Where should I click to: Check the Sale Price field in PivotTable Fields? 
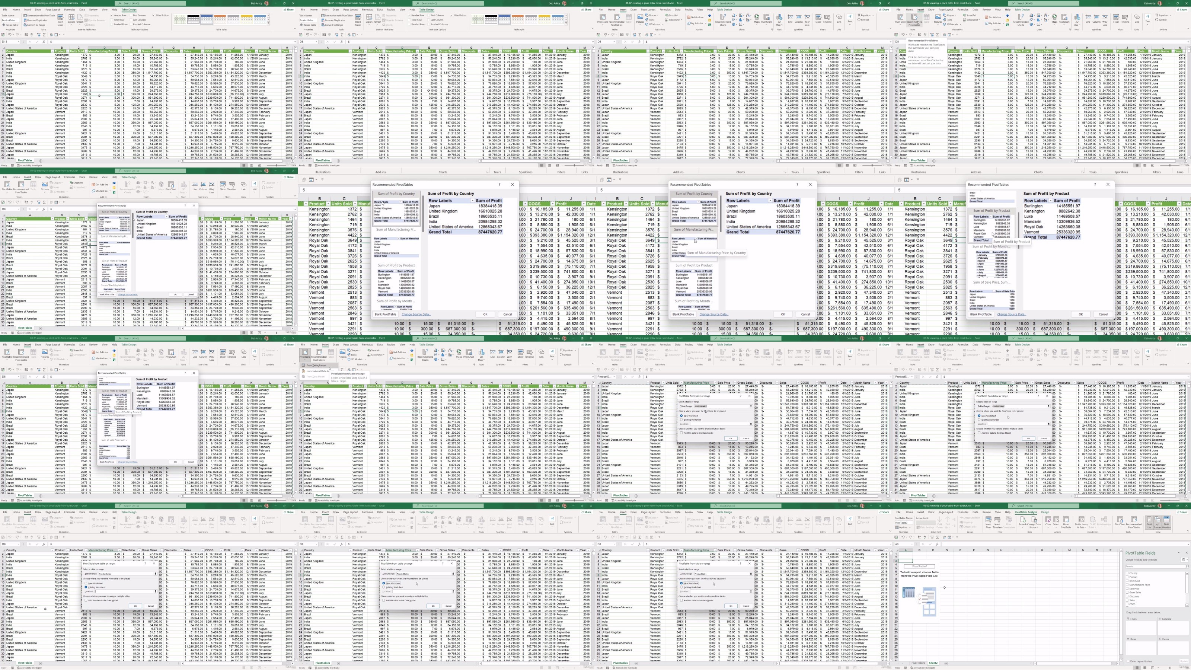tap(1127, 589)
